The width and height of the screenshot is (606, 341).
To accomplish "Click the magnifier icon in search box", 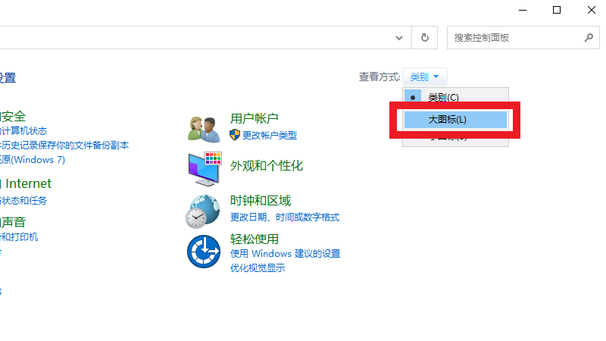I will [588, 37].
